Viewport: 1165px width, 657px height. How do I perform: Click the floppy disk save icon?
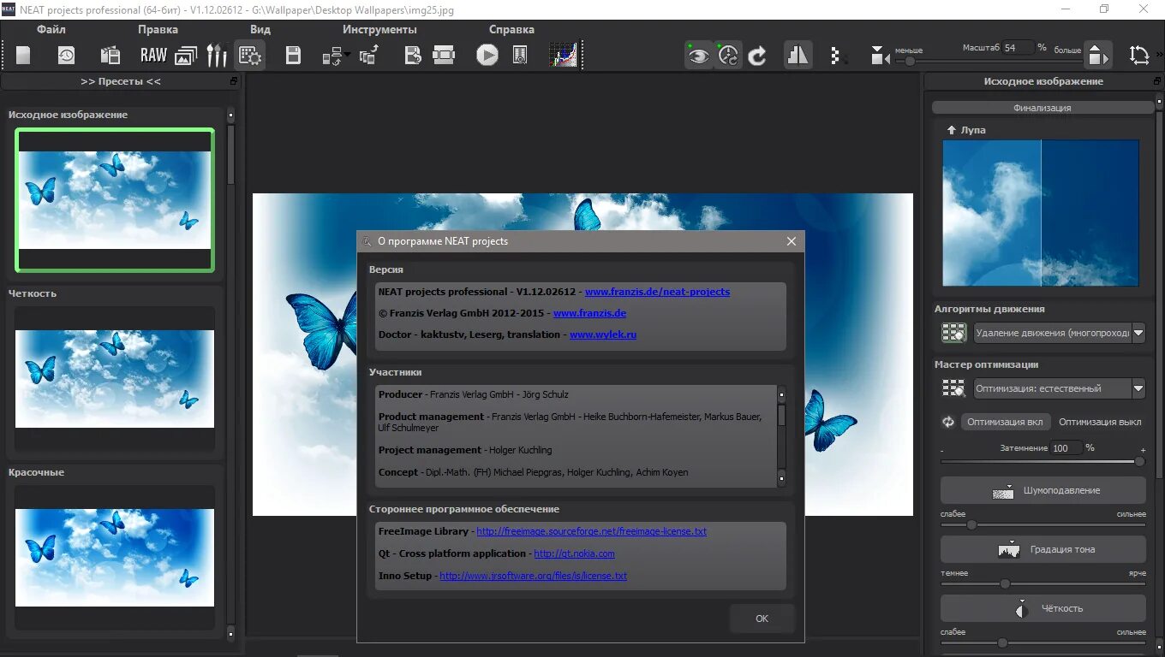[x=293, y=56]
